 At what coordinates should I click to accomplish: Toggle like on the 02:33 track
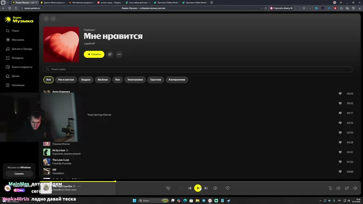[340, 122]
